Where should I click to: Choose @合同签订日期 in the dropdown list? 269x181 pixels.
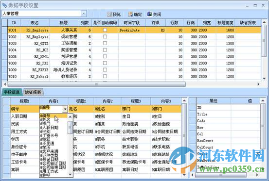click(53, 163)
